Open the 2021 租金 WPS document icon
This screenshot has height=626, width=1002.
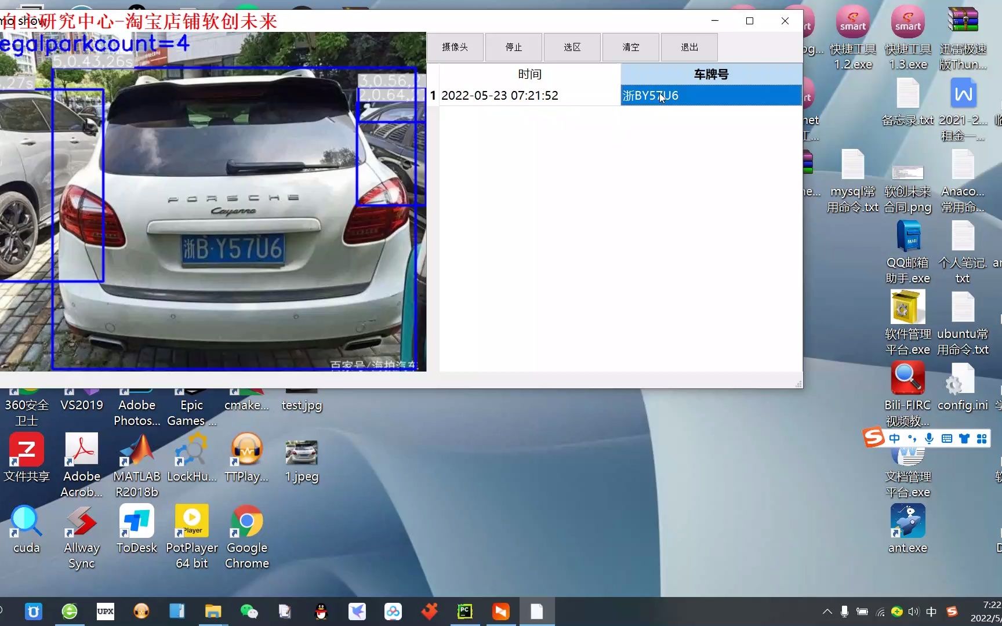(963, 109)
